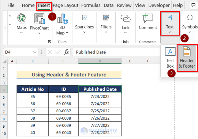Insert a Text Box
The image size is (198, 139).
tap(170, 58)
